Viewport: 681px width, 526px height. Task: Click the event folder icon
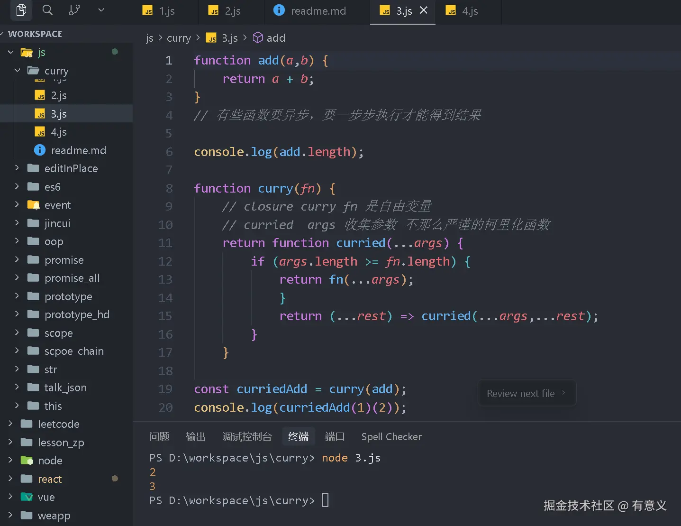(x=33, y=205)
